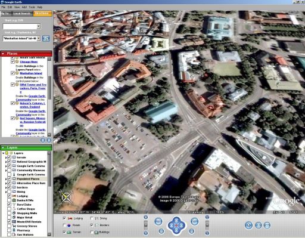Toggle the Terrain checkbox in bottom toolbar

point(64,232)
